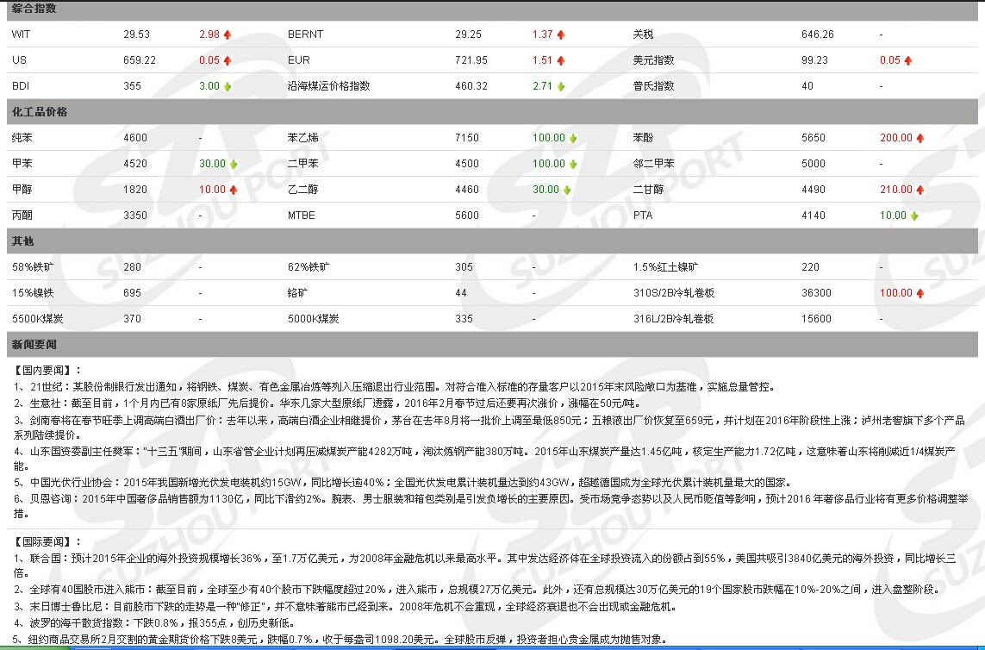This screenshot has height=650, width=985.
Task: Click the red up arrow in the 美元指数 row
Action: 908,60
